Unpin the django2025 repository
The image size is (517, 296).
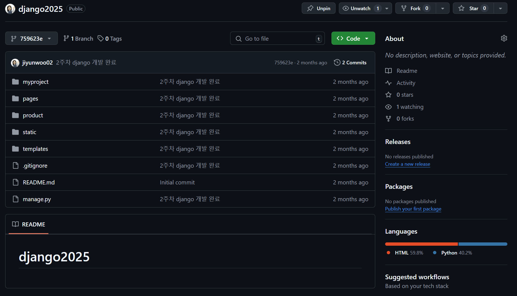(318, 8)
